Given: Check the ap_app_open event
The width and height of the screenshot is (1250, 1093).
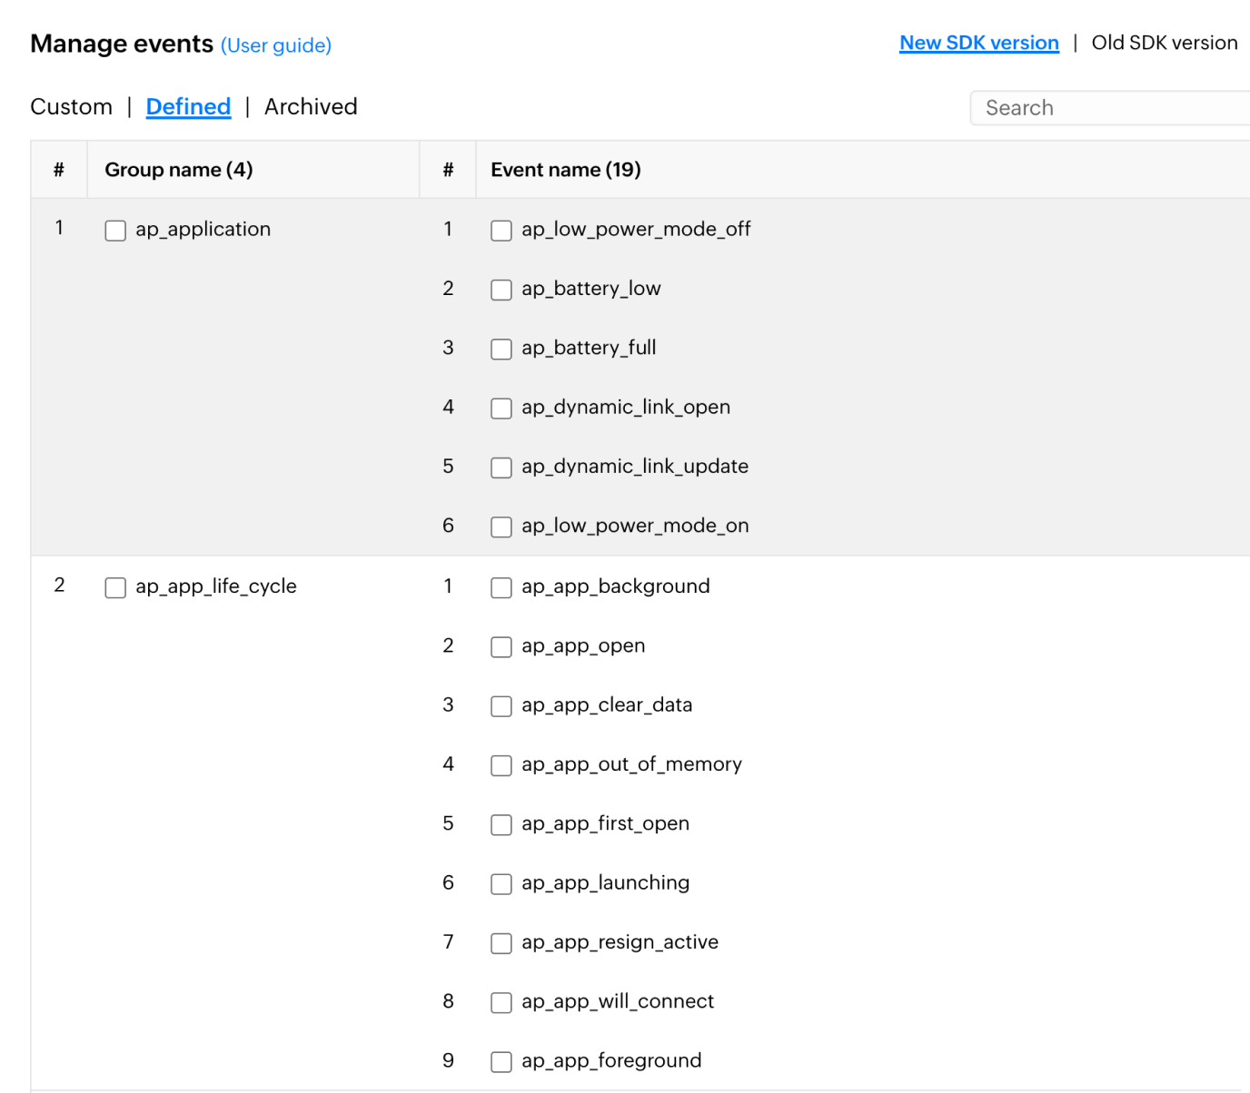Looking at the screenshot, I should [501, 646].
